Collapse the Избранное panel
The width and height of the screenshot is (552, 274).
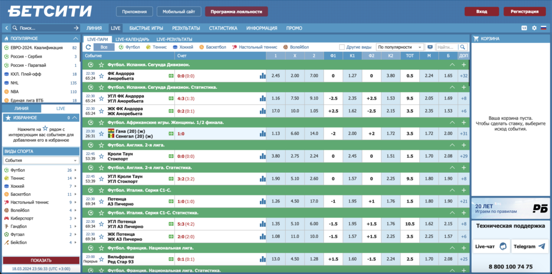coord(75,118)
